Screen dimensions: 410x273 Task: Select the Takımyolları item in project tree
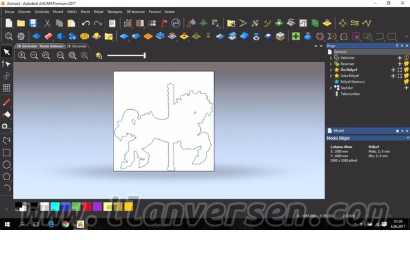tap(350, 94)
